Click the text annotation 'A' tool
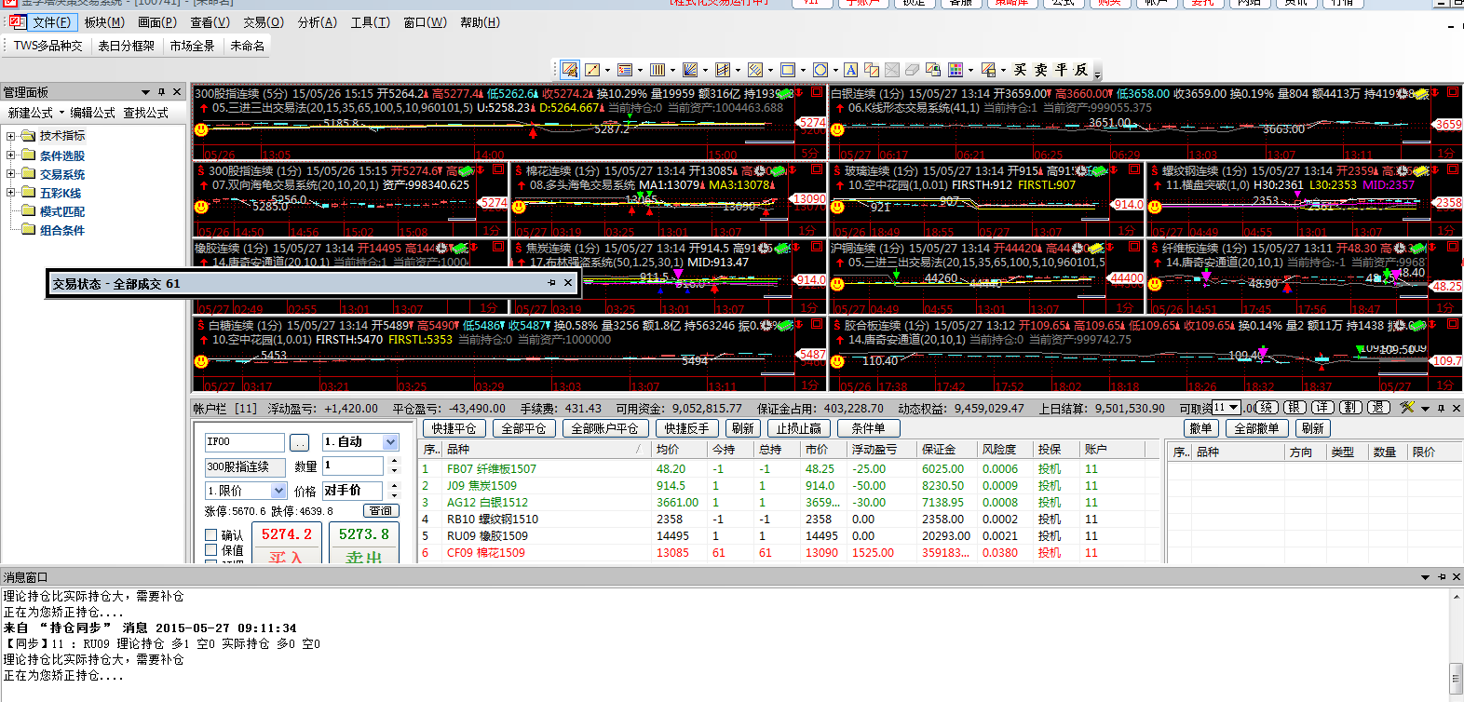 (851, 70)
